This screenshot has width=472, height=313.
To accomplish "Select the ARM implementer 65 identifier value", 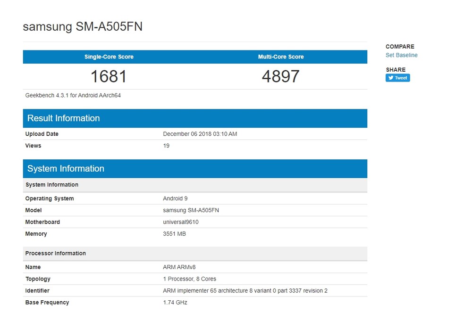I will click(x=245, y=290).
